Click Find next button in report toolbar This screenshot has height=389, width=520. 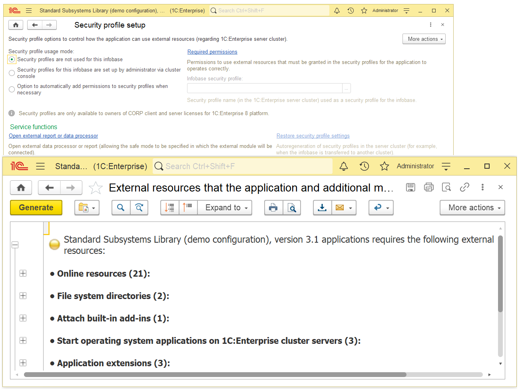click(139, 207)
